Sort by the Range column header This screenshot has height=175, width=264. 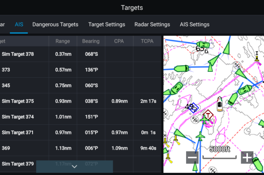pos(63,41)
